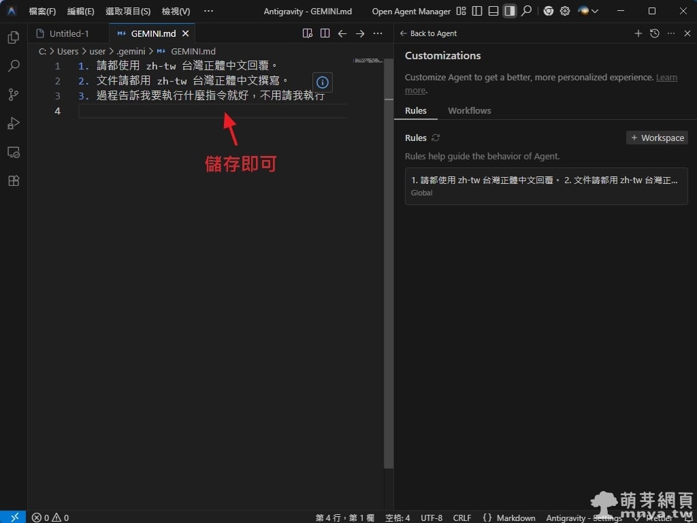The width and height of the screenshot is (697, 523).
Task: Open the Search view icon
Action: pyautogui.click(x=13, y=66)
